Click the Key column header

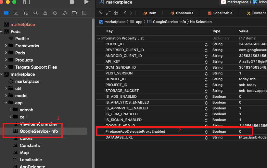[x=109, y=31]
